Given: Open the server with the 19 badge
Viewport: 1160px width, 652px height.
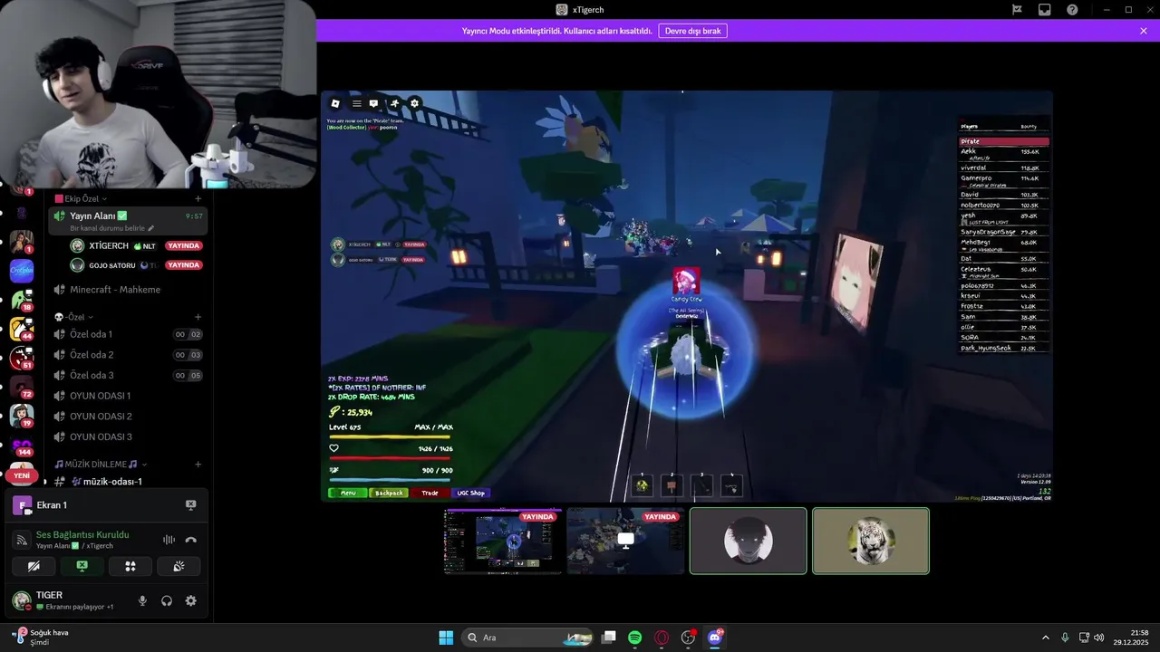Looking at the screenshot, I should click(x=22, y=416).
